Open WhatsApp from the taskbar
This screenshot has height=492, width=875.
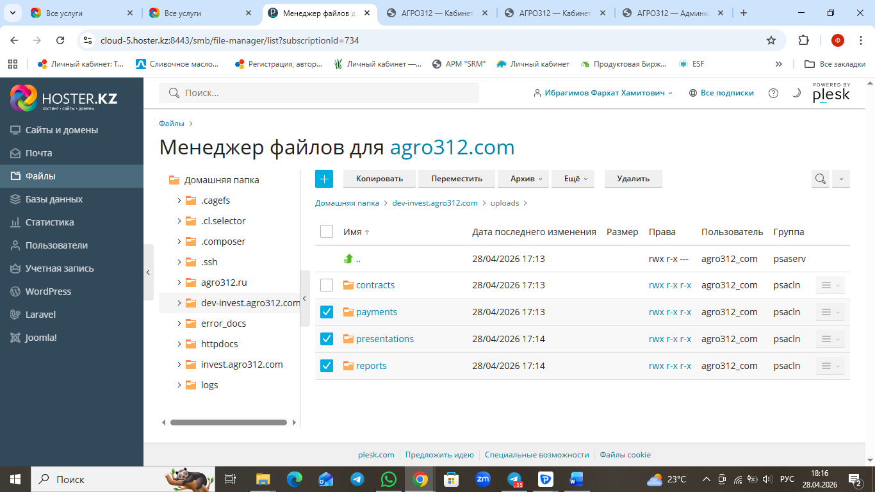[389, 479]
